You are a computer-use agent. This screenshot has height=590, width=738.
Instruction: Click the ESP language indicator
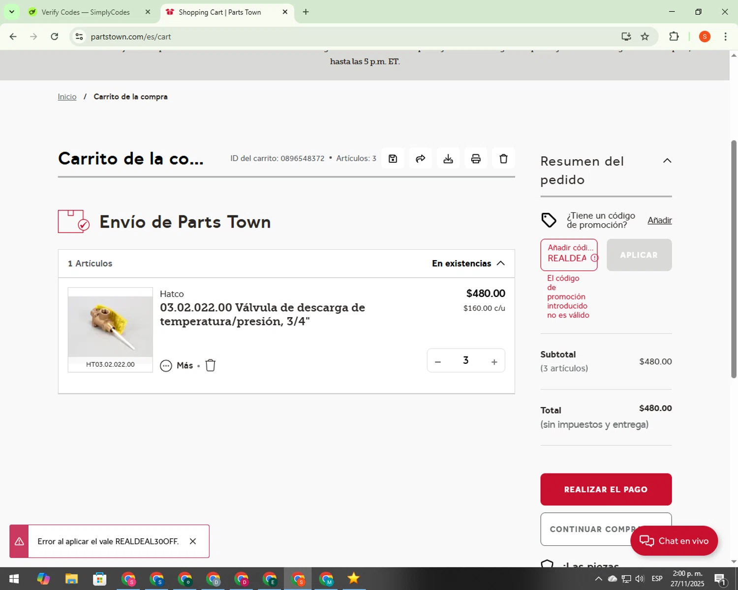pos(657,579)
